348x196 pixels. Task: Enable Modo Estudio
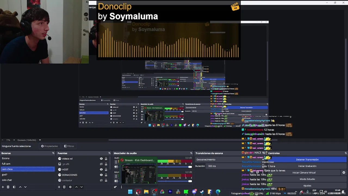pos(307,179)
